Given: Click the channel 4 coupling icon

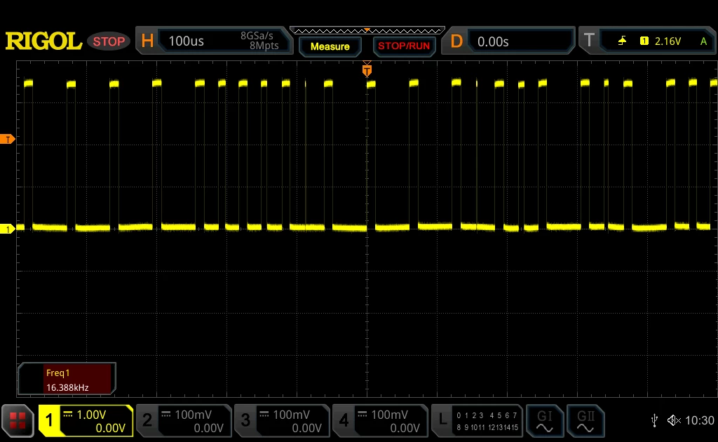Looking at the screenshot, I should tap(363, 414).
